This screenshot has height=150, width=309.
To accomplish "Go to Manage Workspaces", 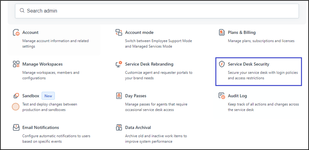I will [42, 64].
